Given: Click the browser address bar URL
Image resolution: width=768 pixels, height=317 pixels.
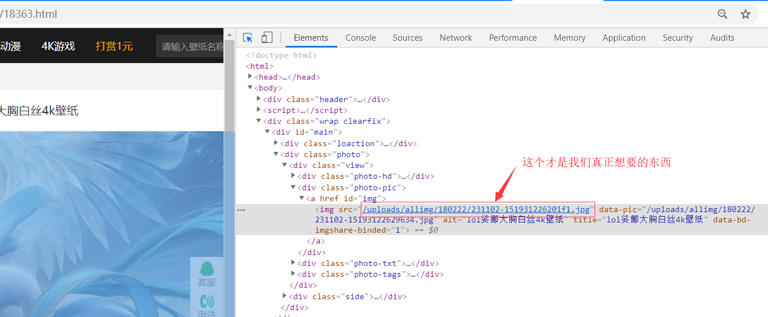Looking at the screenshot, I should point(29,14).
